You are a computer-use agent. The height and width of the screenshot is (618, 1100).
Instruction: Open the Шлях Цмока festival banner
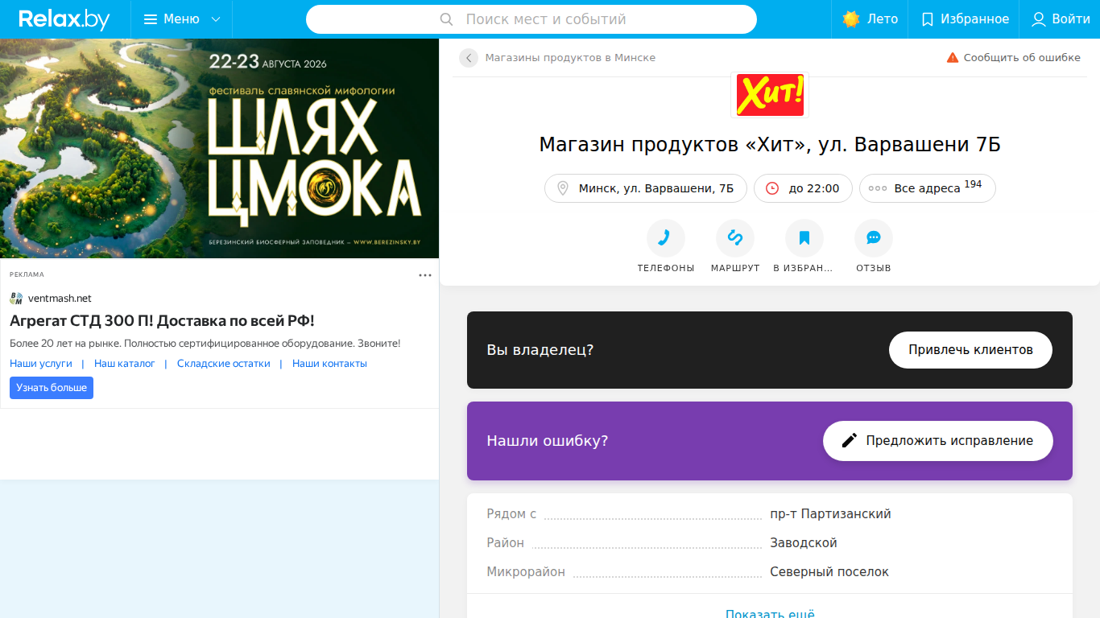click(x=219, y=148)
